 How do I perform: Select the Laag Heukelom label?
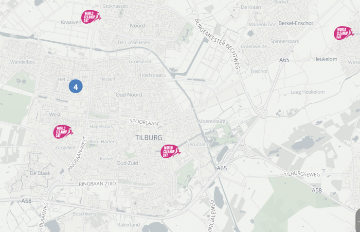[x=307, y=92]
